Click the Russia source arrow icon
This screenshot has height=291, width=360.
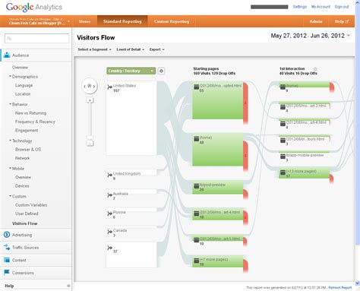(x=109, y=214)
